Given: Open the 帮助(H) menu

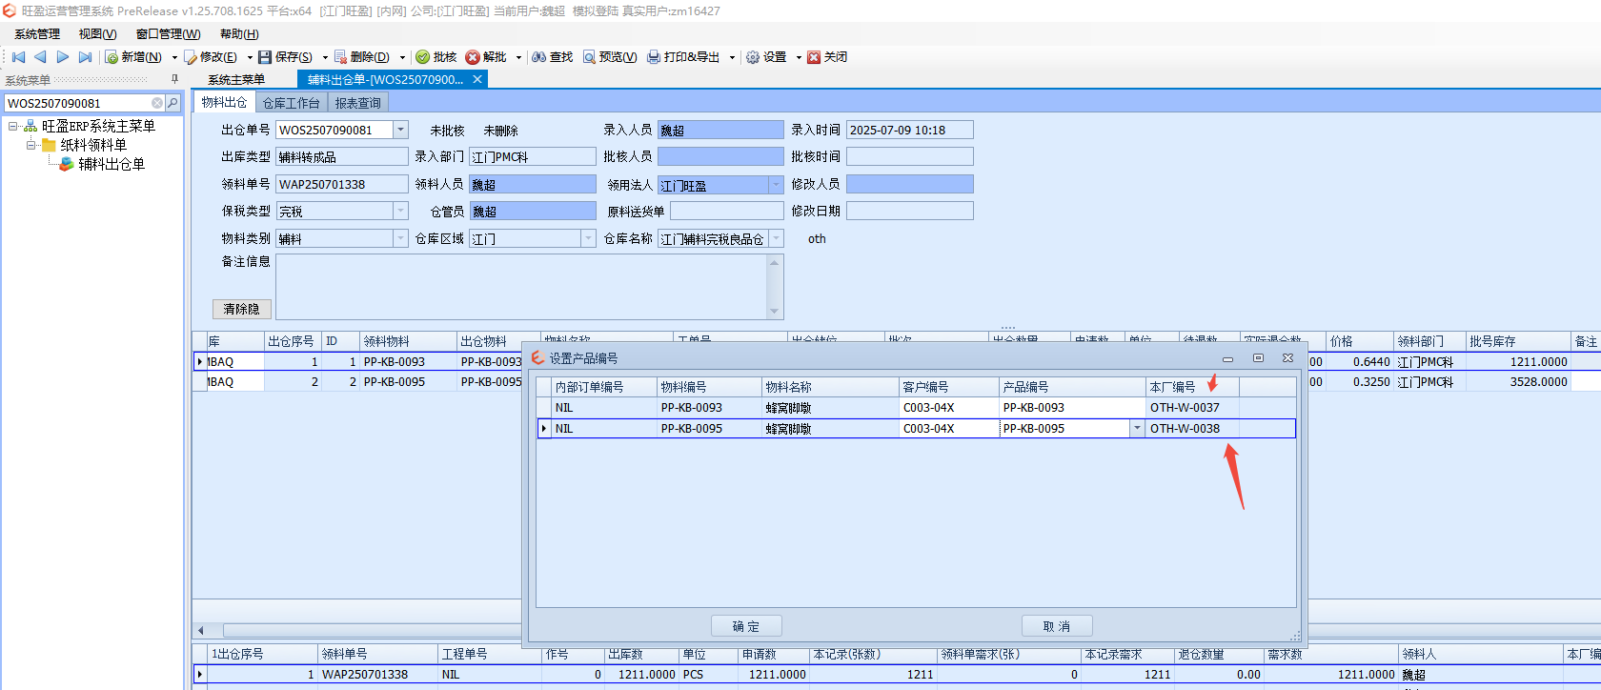Looking at the screenshot, I should [x=239, y=34].
